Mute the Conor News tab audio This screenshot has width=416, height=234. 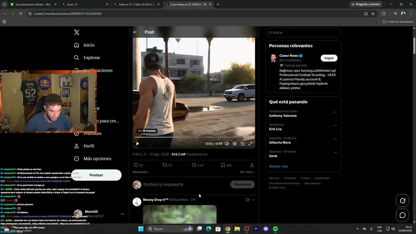click(x=205, y=5)
